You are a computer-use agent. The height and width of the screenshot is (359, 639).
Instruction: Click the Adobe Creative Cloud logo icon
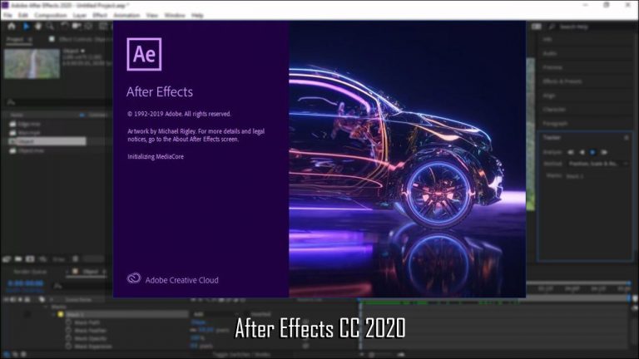134,280
